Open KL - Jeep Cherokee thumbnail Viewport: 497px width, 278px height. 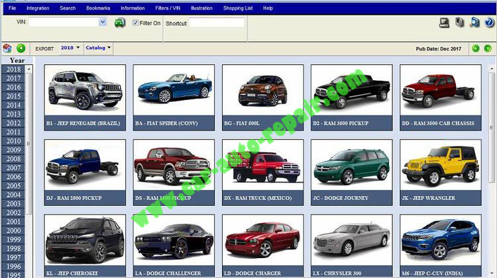pyautogui.click(x=85, y=246)
